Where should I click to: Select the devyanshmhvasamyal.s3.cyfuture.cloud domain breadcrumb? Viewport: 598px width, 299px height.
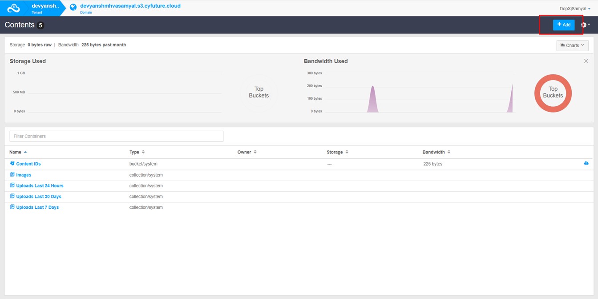click(x=130, y=6)
